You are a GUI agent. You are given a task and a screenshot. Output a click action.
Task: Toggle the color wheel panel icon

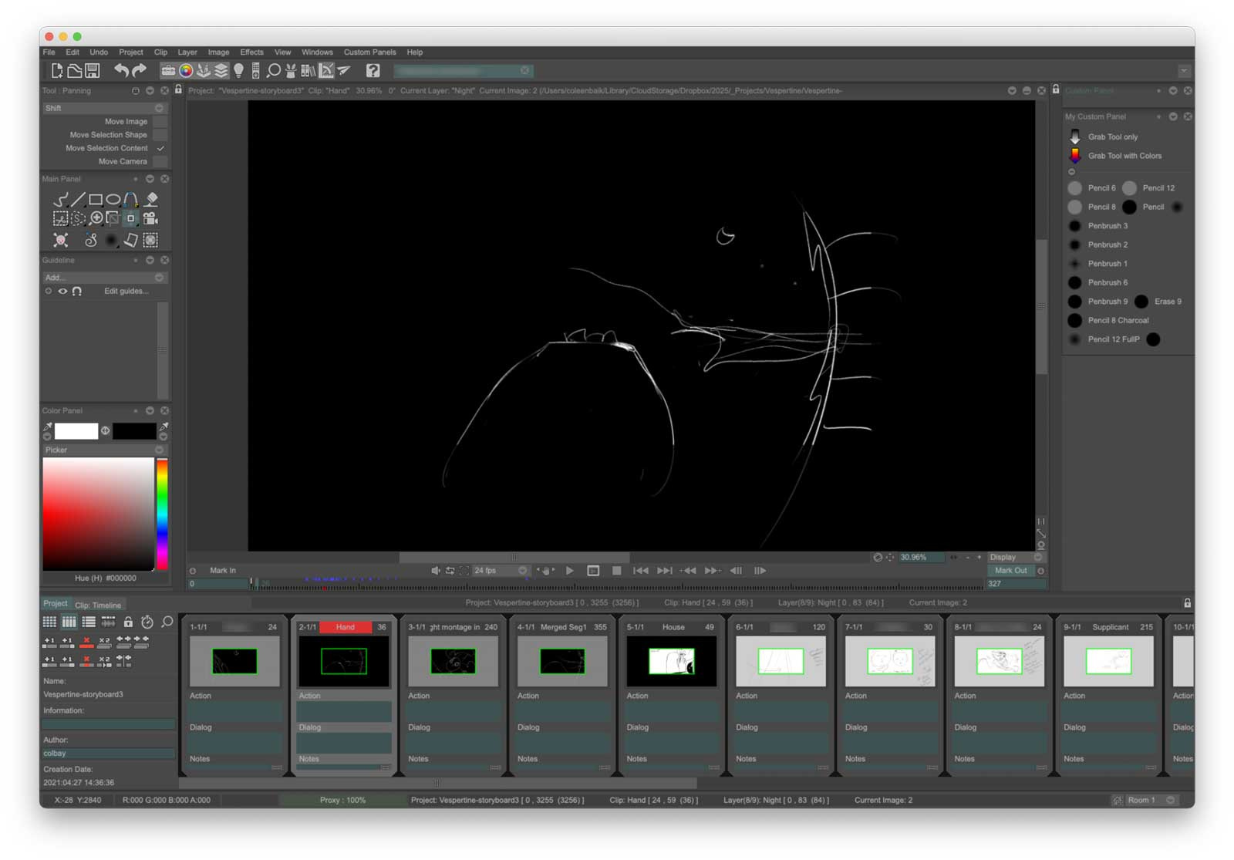click(186, 71)
